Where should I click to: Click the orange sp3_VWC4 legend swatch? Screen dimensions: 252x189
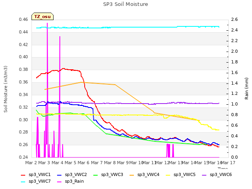pyautogui.click(x=132, y=175)
